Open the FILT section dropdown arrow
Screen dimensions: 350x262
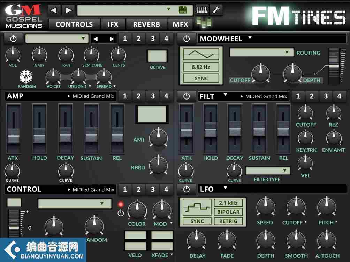(x=225, y=95)
